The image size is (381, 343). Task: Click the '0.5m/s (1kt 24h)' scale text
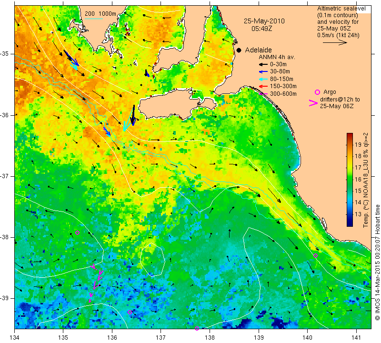(338, 35)
